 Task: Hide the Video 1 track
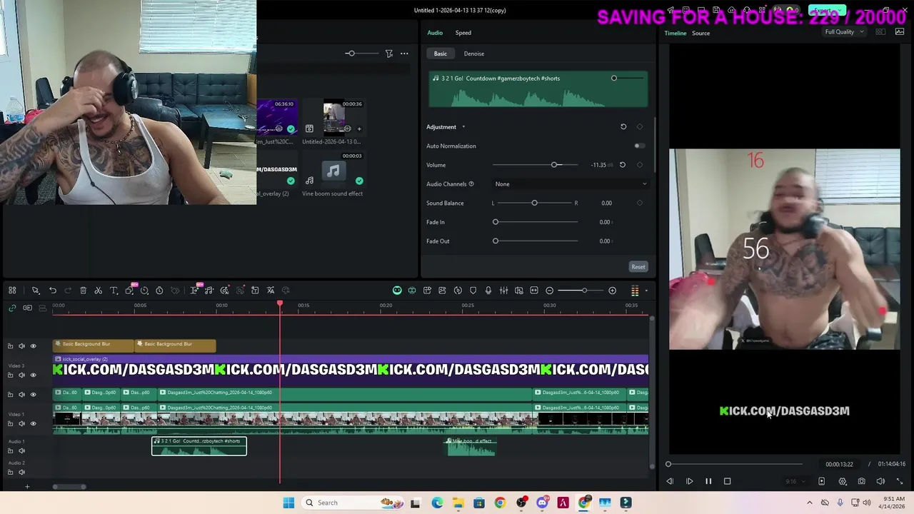coord(33,423)
